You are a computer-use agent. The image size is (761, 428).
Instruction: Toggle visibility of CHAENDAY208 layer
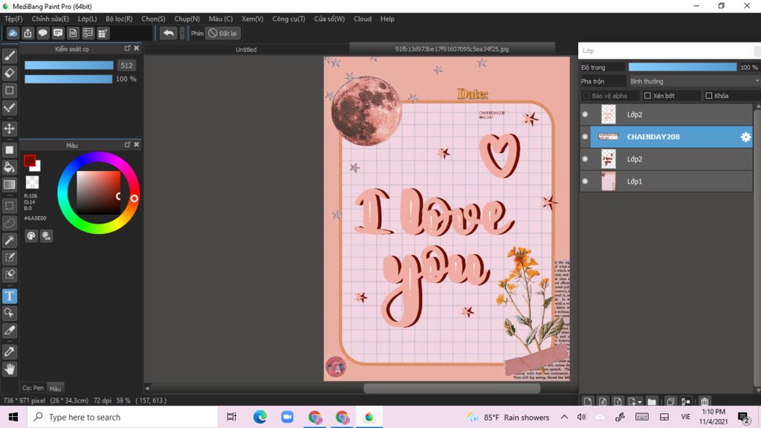(585, 137)
